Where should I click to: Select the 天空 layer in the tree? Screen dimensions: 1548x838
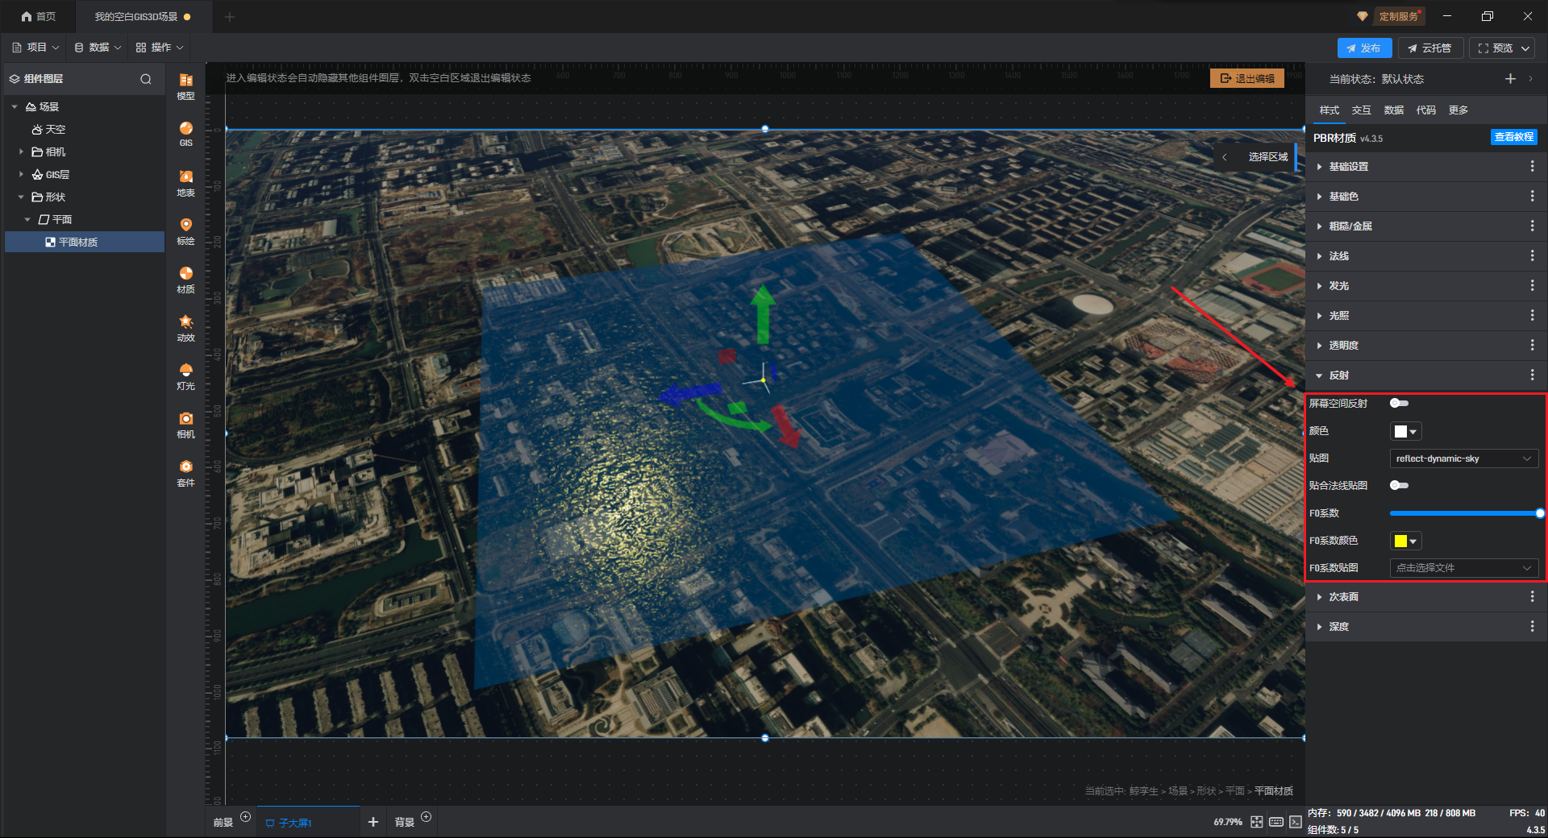pos(55,130)
